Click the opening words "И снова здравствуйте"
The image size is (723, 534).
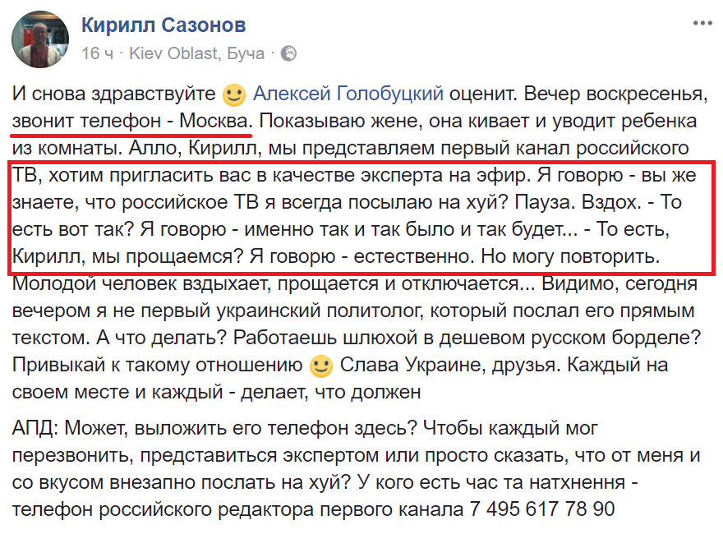(x=113, y=94)
